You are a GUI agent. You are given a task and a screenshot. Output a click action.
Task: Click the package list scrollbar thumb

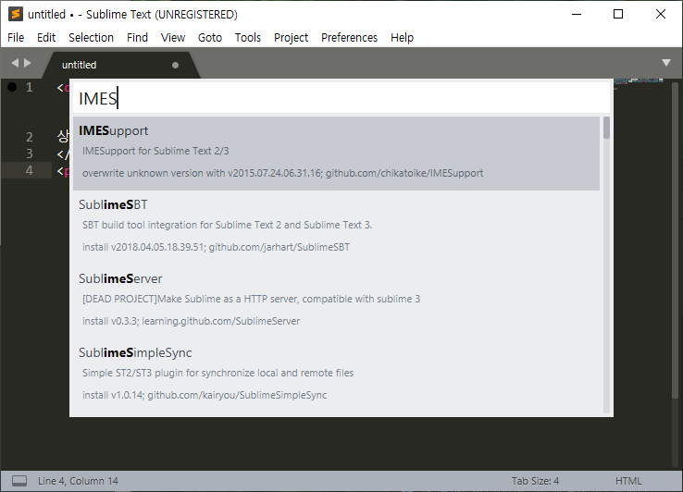coord(606,128)
